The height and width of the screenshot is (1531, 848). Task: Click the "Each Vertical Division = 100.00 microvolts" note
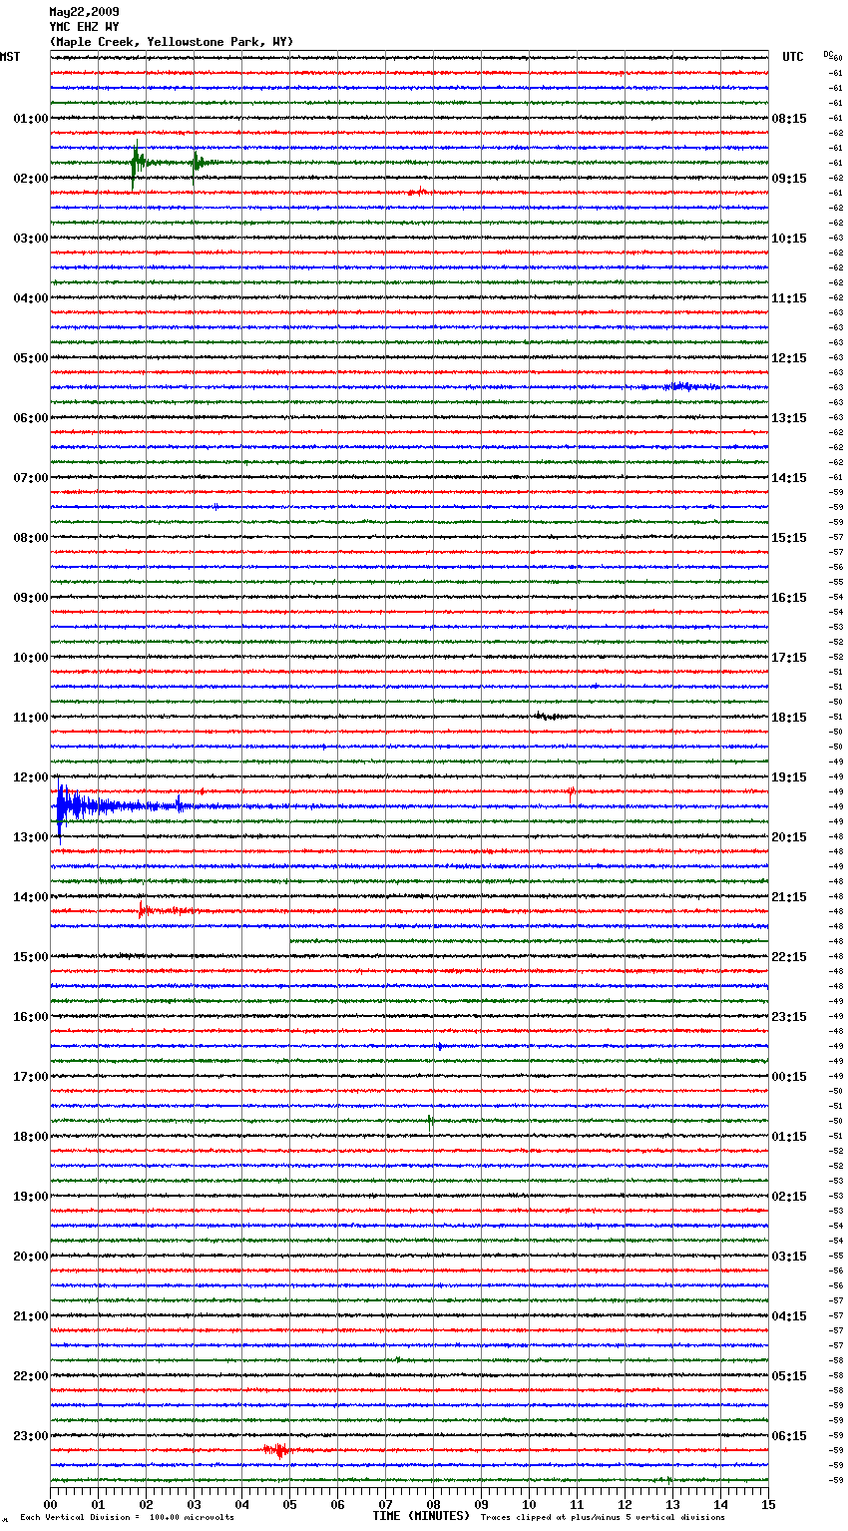click(127, 1518)
